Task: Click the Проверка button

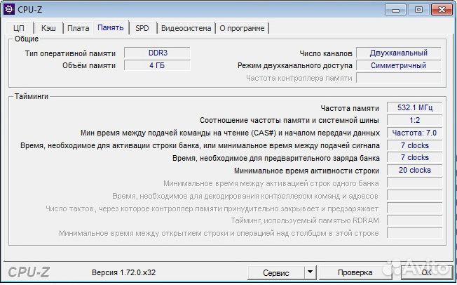Action: [x=355, y=273]
